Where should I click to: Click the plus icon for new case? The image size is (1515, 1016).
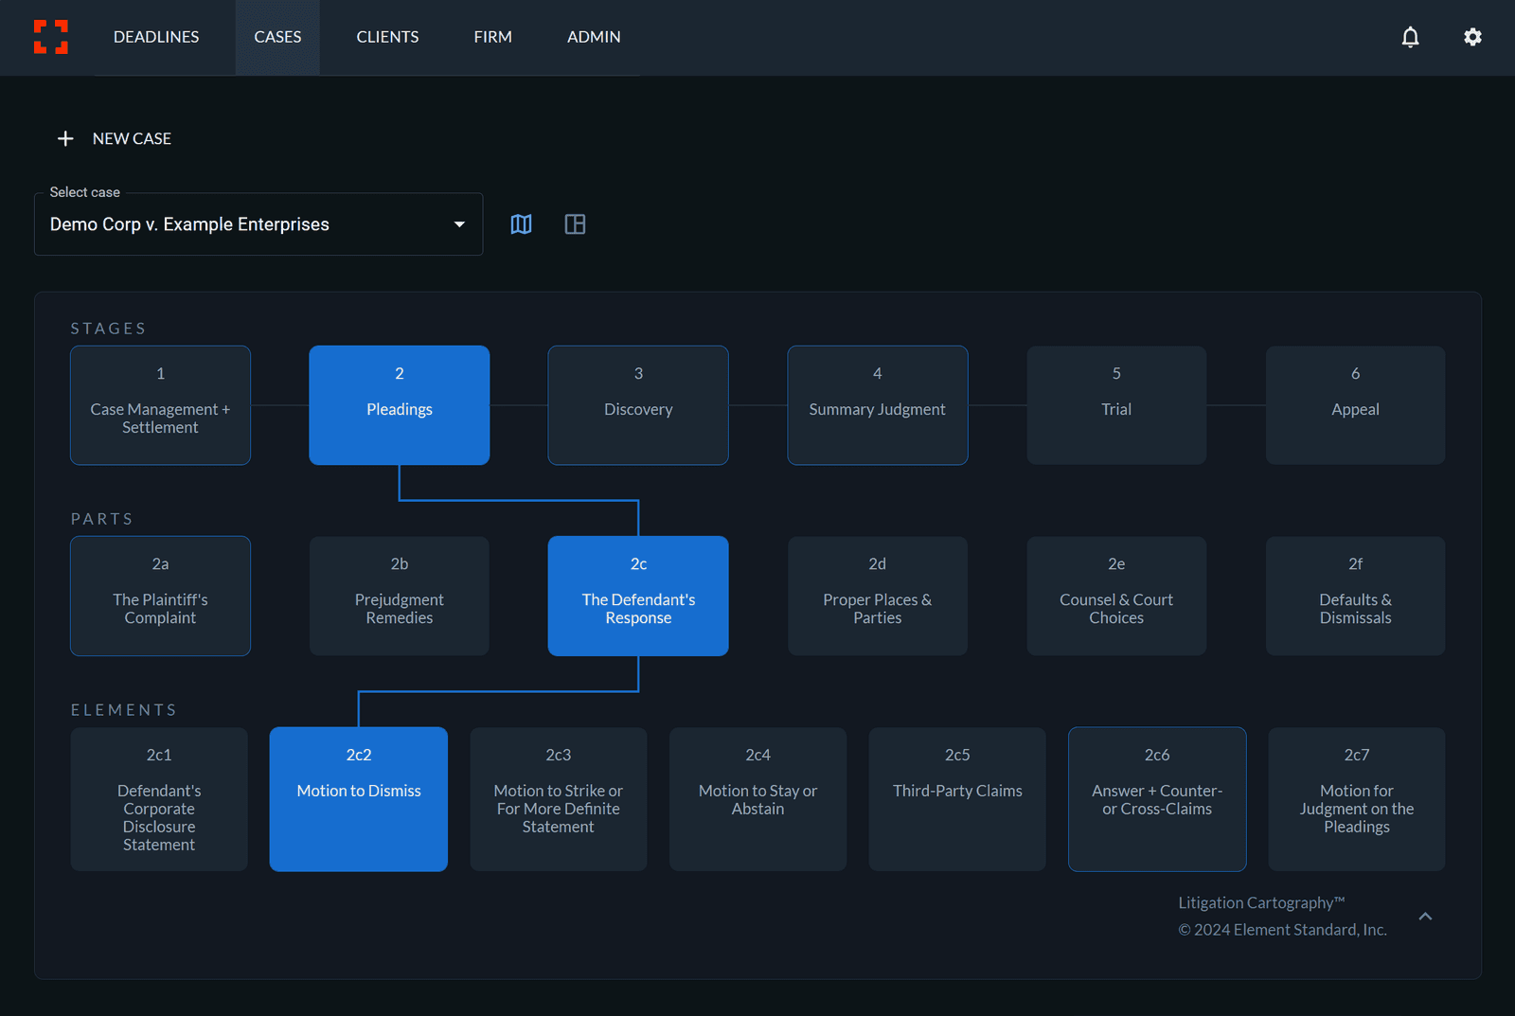point(65,139)
